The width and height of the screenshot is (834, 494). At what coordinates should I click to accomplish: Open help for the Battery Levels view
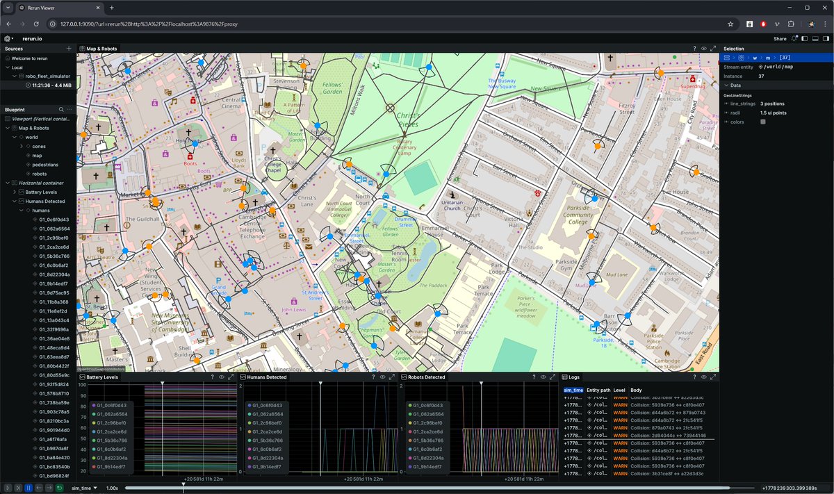(212, 377)
